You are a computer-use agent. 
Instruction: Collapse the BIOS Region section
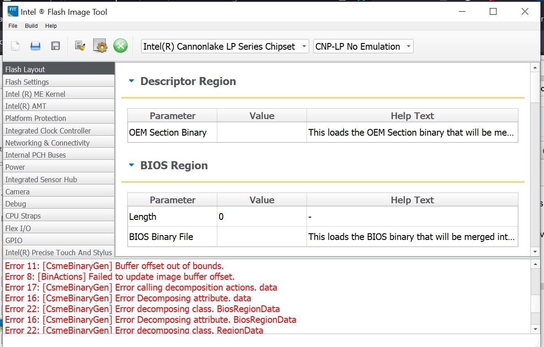point(131,165)
